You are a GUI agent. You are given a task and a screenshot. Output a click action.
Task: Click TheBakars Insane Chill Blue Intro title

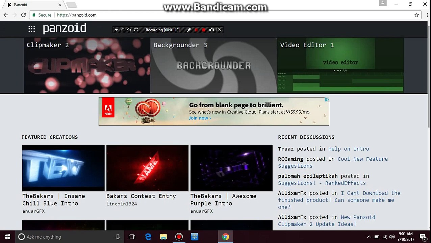[x=54, y=200]
